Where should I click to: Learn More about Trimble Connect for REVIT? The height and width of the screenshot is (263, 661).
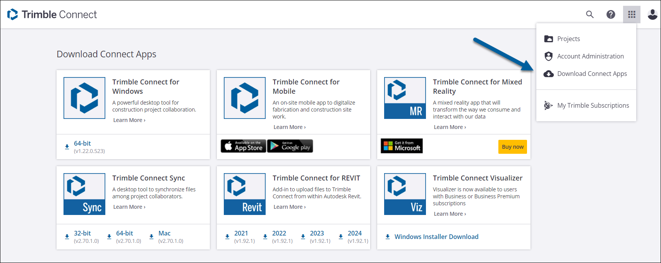(290, 207)
